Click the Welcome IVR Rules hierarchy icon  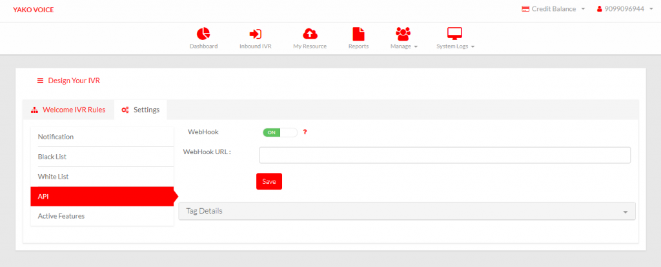35,110
